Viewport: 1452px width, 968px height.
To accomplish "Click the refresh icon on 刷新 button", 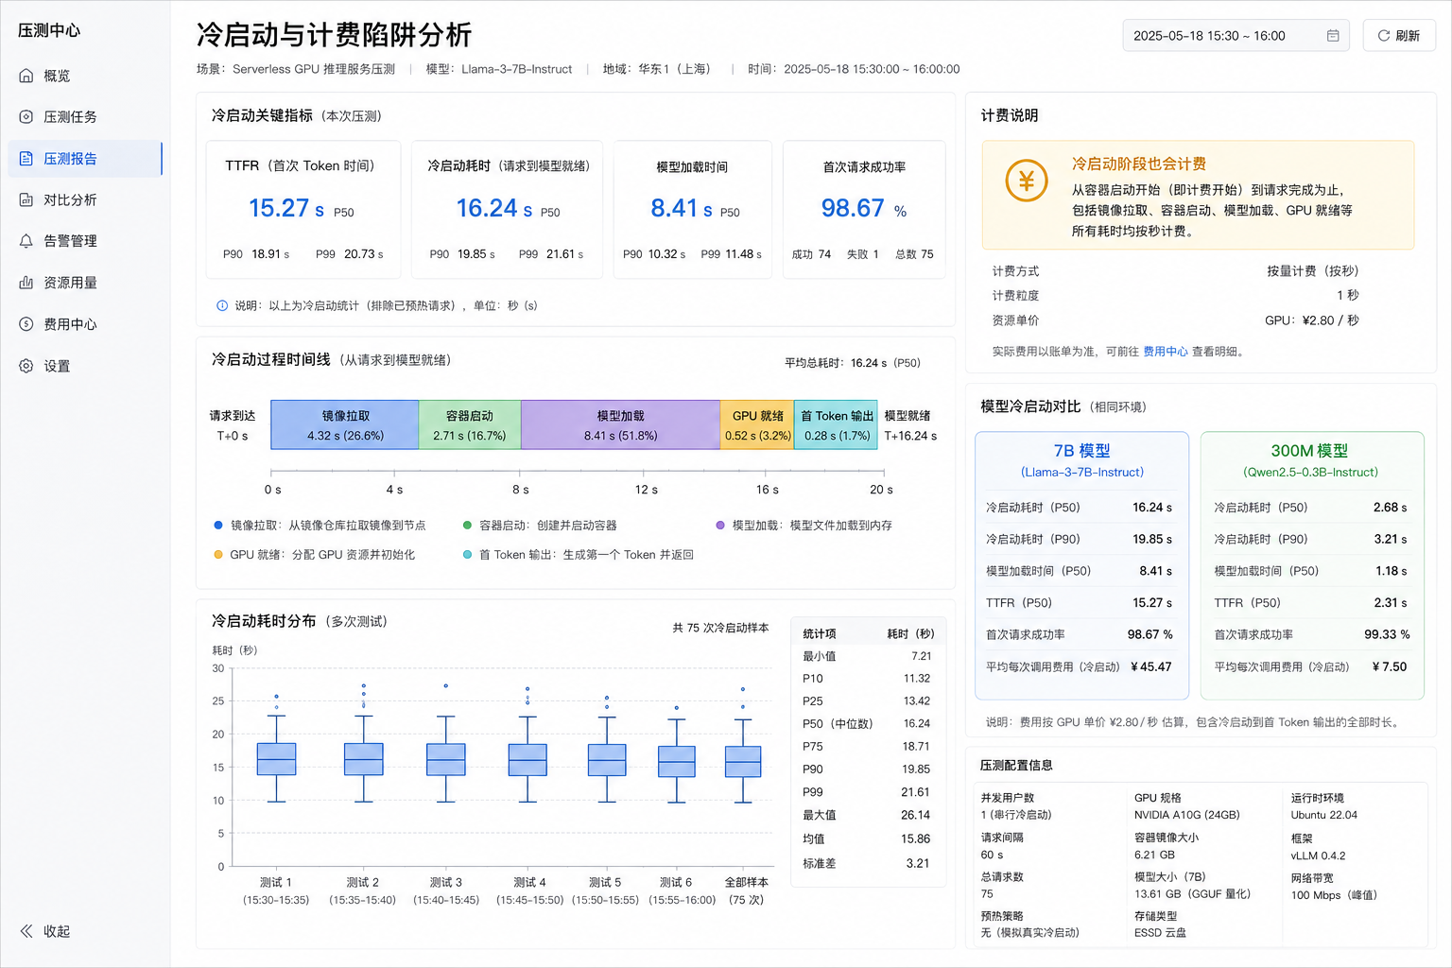I will coord(1384,36).
